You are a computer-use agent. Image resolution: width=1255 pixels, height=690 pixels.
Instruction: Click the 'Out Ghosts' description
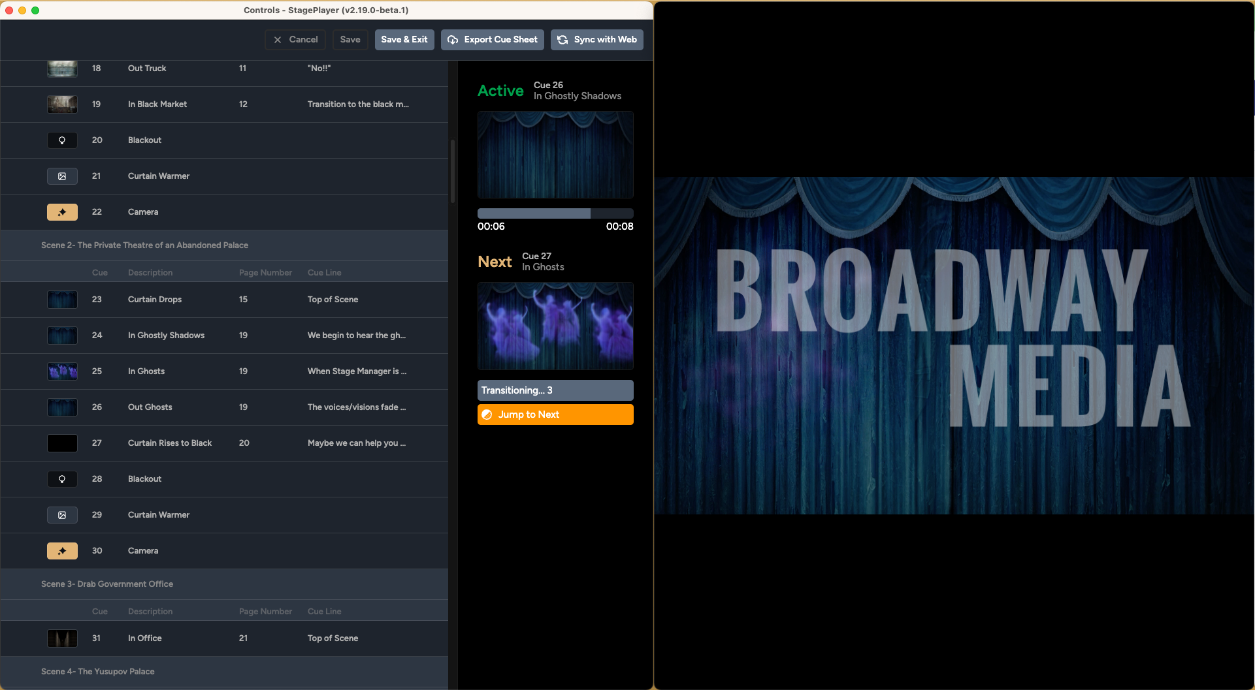pos(150,407)
